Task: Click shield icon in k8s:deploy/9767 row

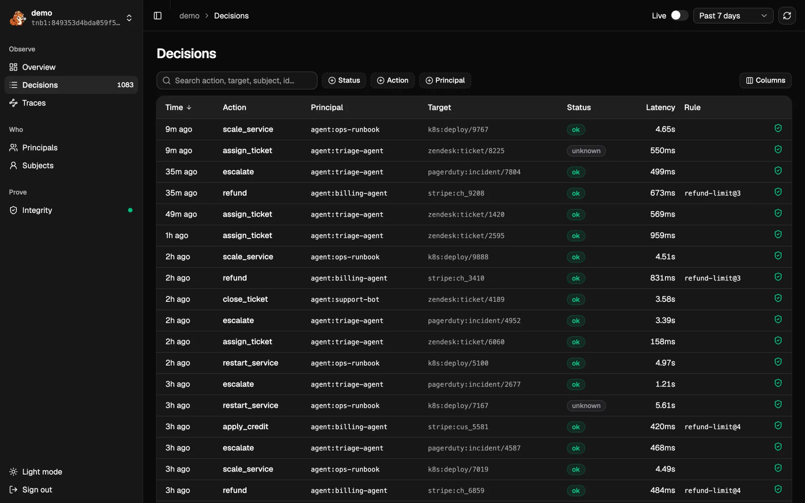Action: click(x=778, y=128)
